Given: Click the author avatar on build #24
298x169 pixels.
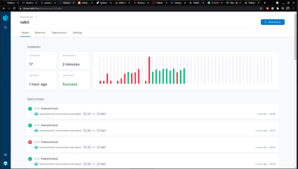Looking at the screenshot, I should (x=36, y=131).
